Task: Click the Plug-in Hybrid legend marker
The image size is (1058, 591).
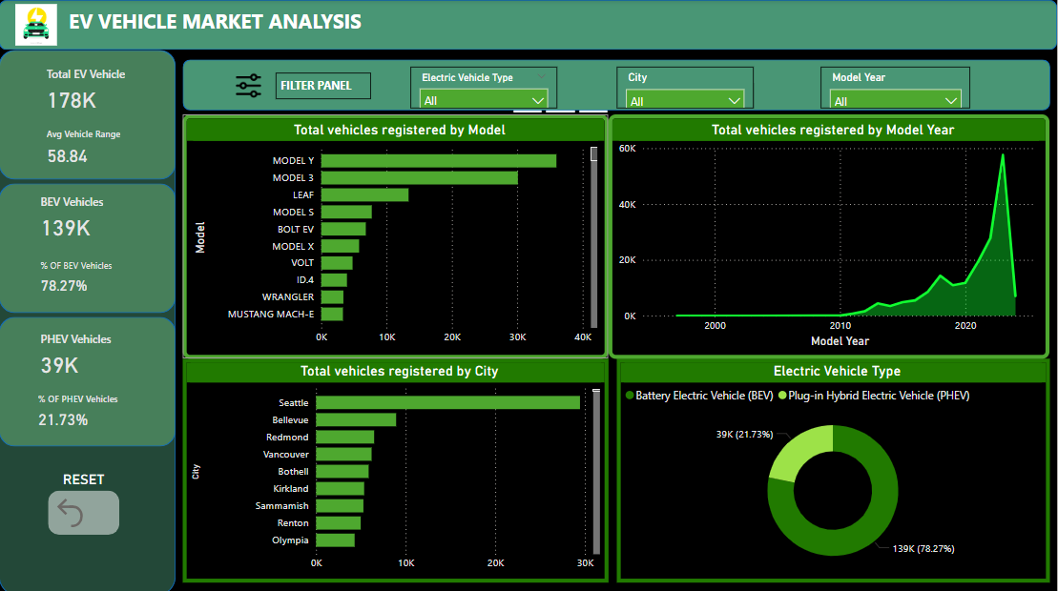Action: click(x=782, y=396)
